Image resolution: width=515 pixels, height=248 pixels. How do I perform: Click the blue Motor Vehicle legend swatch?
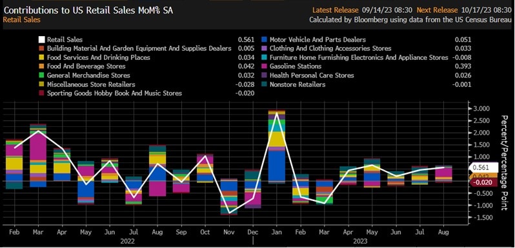tap(264, 40)
